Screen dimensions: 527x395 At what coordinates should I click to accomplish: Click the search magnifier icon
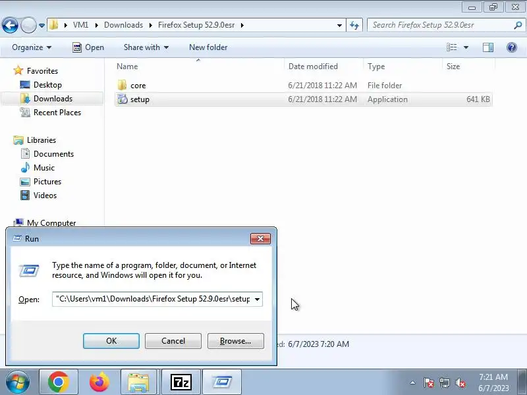[518, 25]
